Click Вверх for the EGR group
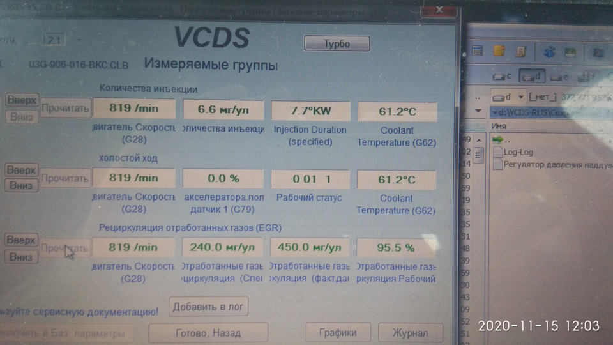613x345 pixels. pyautogui.click(x=21, y=240)
